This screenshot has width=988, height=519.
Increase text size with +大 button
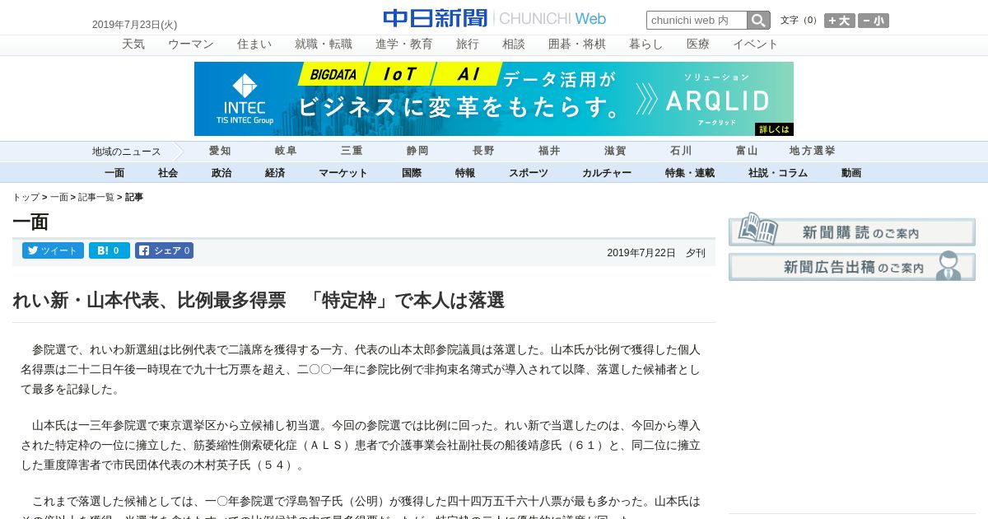tap(840, 21)
